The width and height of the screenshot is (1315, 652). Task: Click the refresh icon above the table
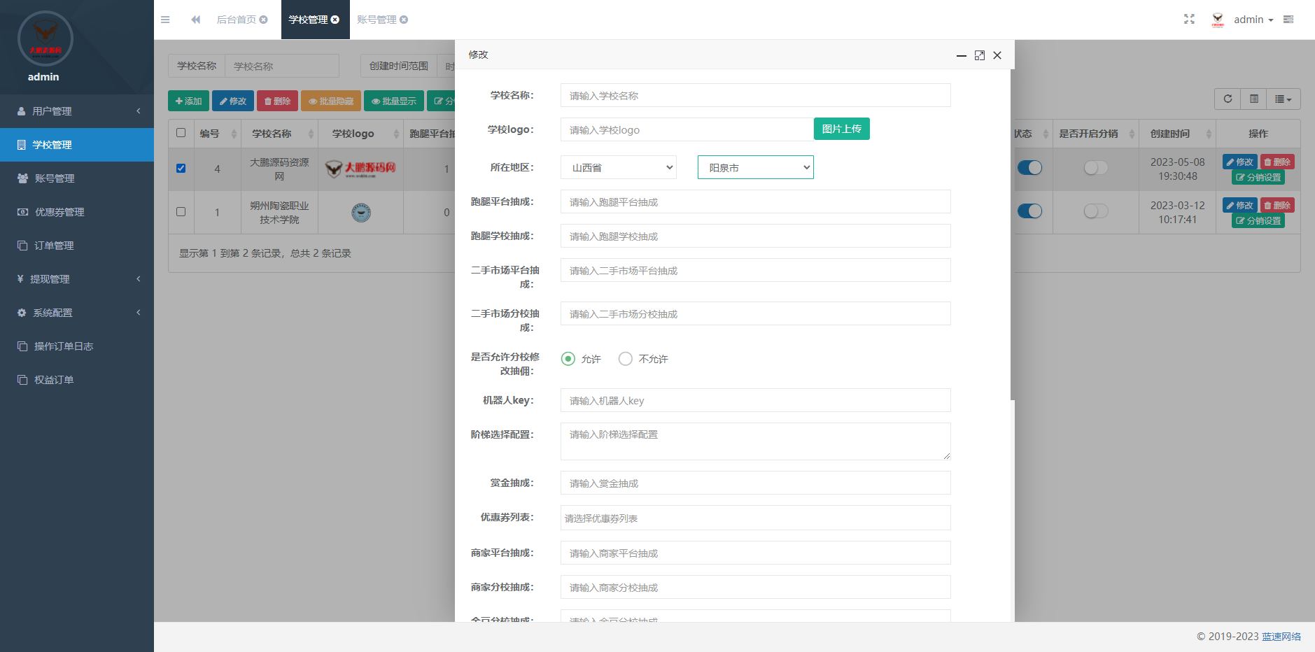pyautogui.click(x=1227, y=99)
